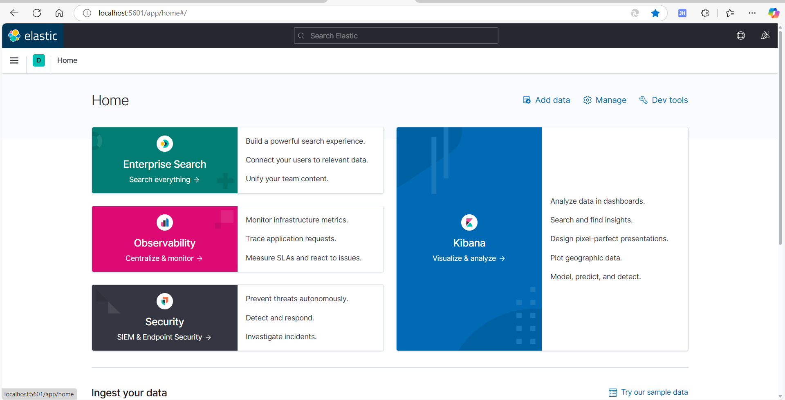Click 'Design pixel-perfect presentations.' text

pyautogui.click(x=609, y=239)
